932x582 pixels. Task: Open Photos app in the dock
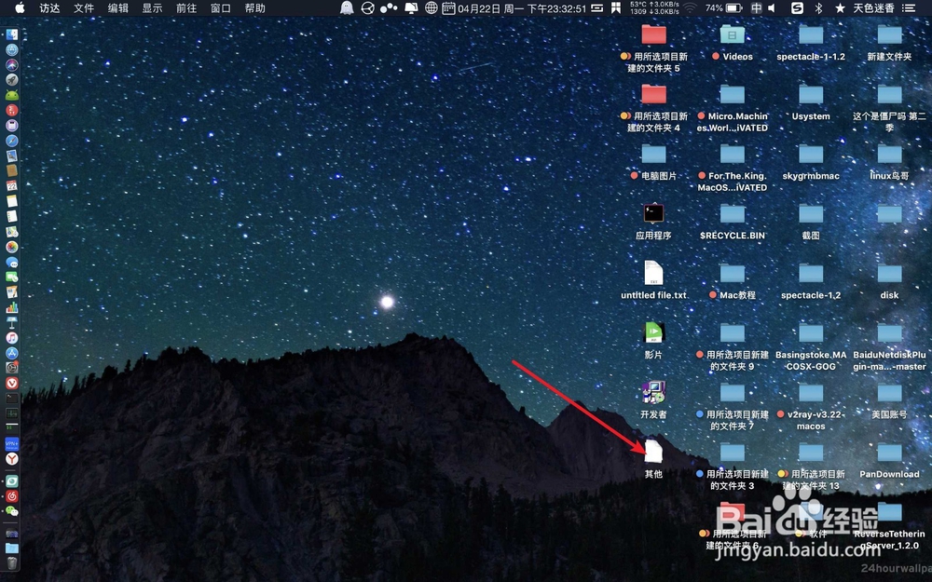[x=12, y=247]
